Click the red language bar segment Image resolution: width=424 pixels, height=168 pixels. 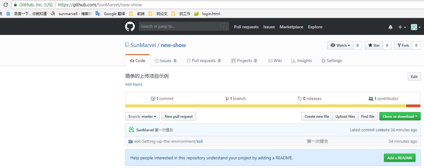point(413,106)
